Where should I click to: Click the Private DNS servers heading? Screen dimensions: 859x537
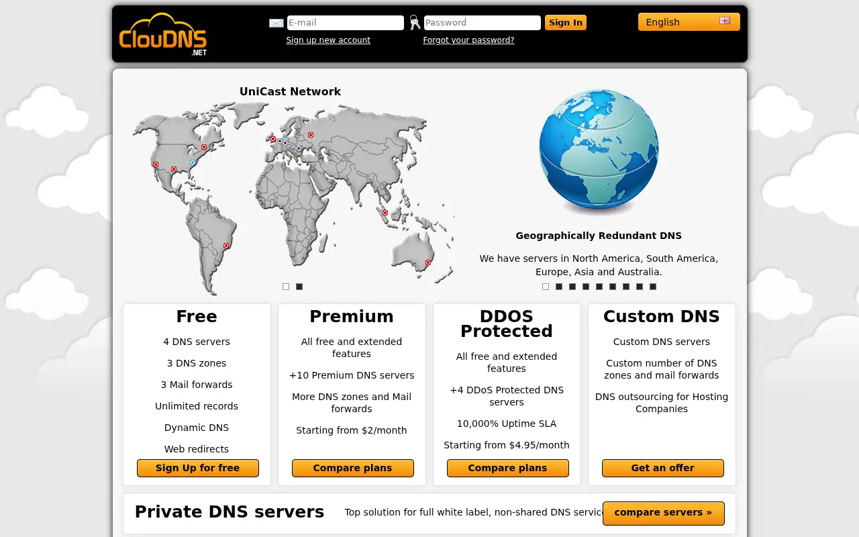230,512
